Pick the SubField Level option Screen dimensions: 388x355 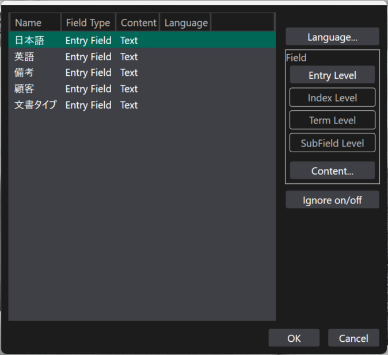click(332, 143)
